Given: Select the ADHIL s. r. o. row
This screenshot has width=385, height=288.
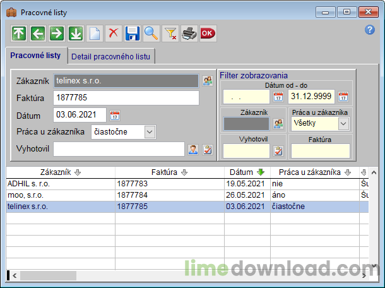Looking at the screenshot, I should coord(60,183).
